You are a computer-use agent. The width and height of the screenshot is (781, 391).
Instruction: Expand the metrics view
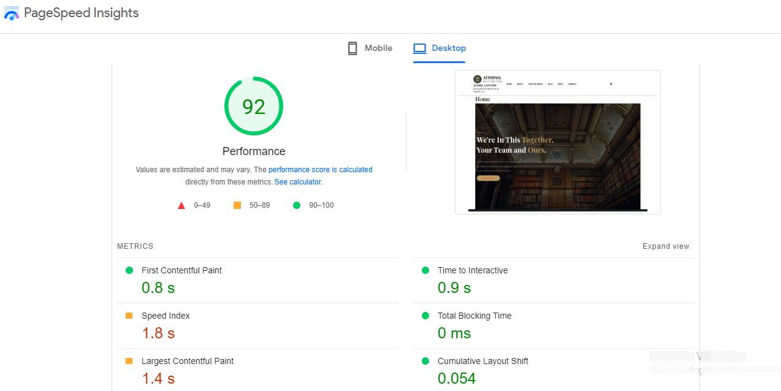point(666,246)
